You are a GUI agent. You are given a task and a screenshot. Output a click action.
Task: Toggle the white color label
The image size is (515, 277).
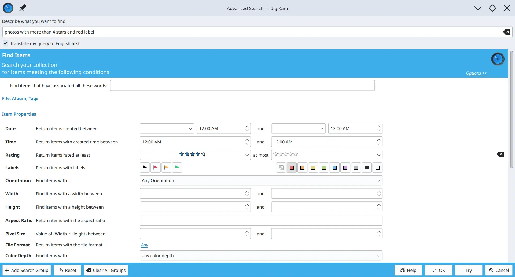(377, 168)
